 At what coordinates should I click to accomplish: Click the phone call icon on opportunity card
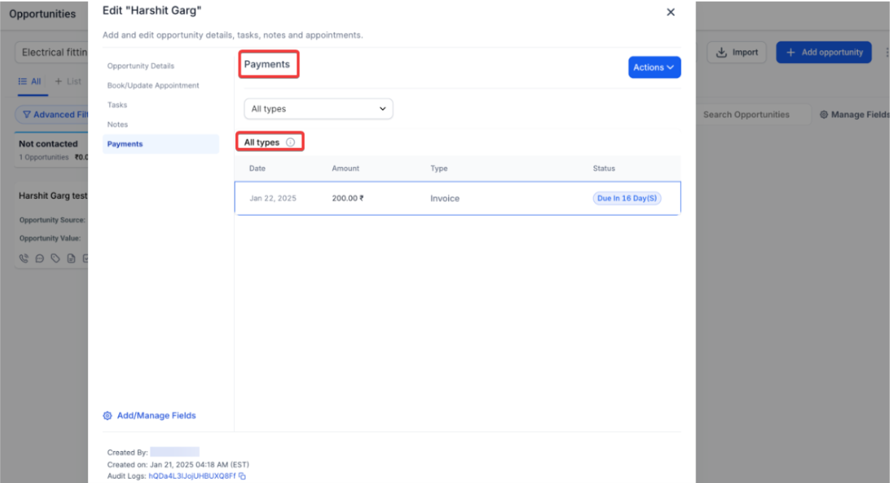[x=24, y=259]
